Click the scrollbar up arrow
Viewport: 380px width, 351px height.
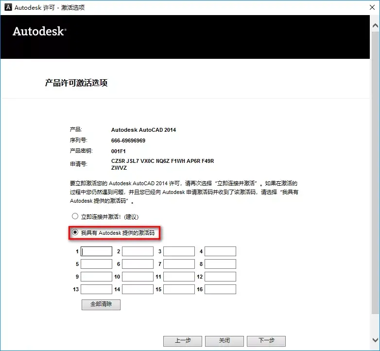pos(375,25)
